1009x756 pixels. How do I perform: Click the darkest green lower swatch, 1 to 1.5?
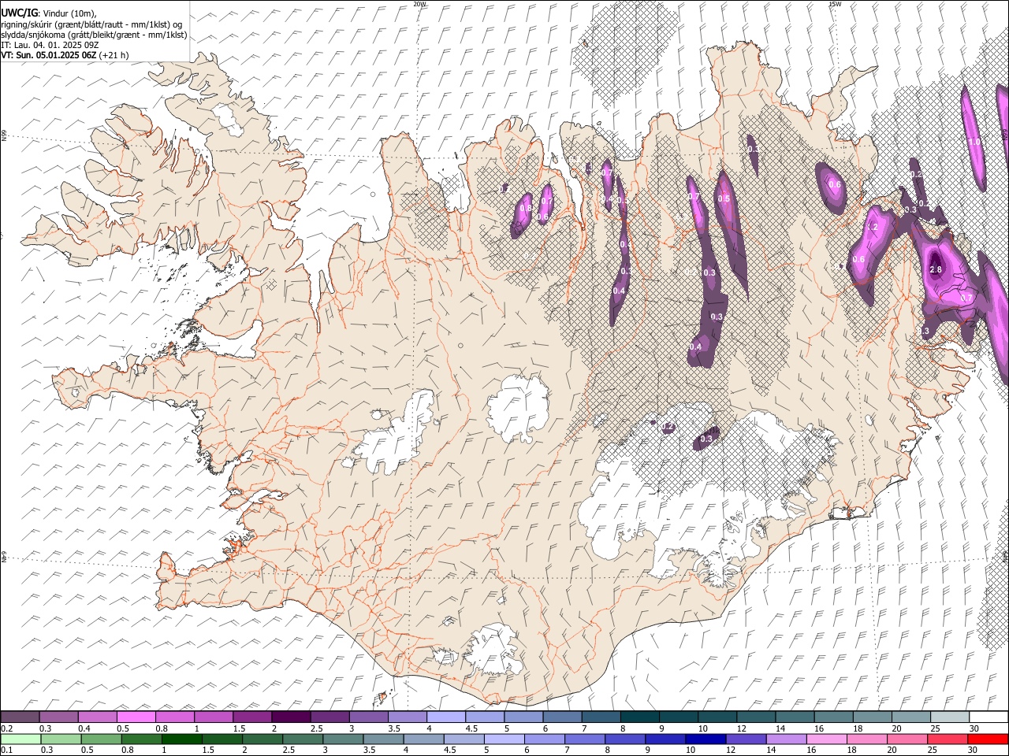[x=182, y=739]
